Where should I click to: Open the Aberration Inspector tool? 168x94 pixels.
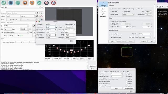point(8,42)
